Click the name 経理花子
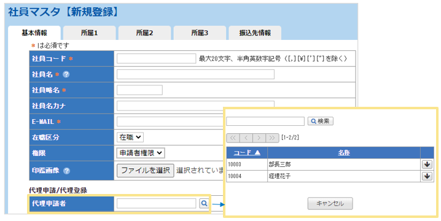This screenshot has width=441, height=221. pos(279,176)
